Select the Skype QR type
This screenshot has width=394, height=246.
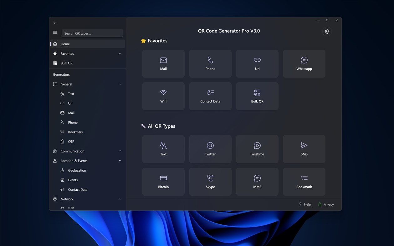(x=210, y=182)
